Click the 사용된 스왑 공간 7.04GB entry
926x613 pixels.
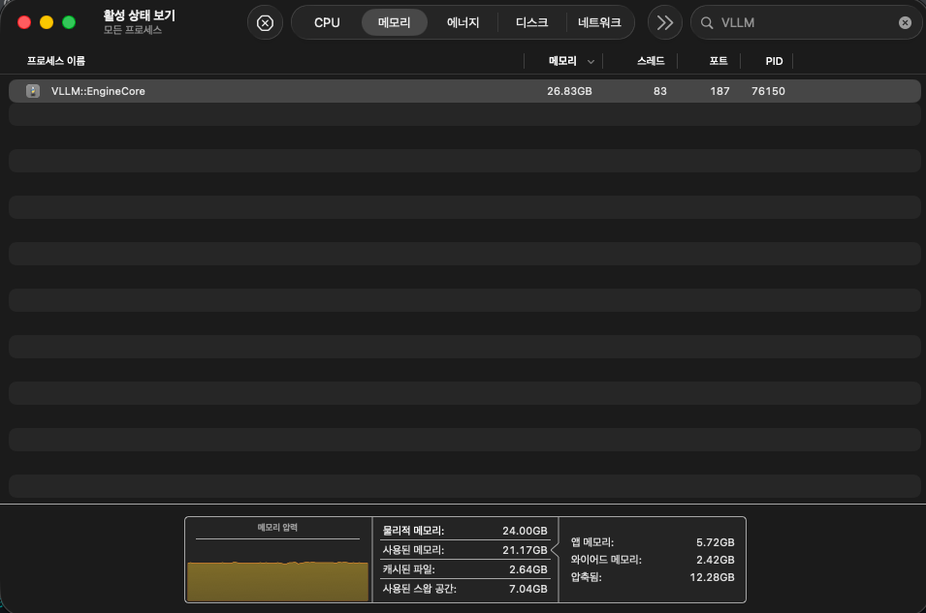464,589
